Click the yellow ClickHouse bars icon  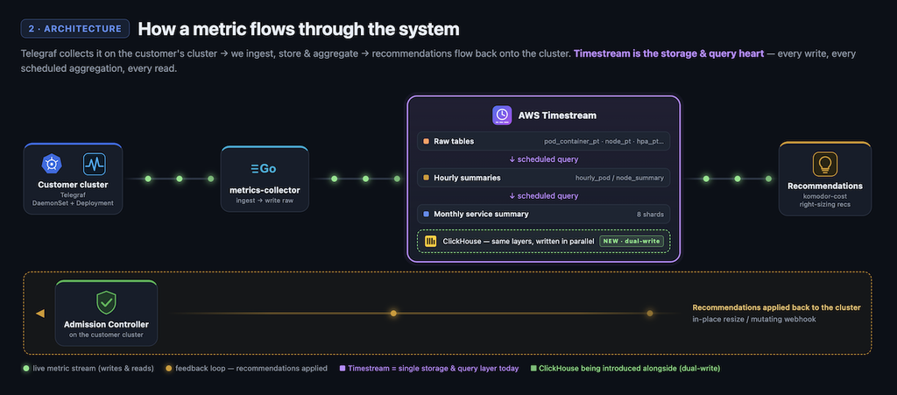[430, 241]
